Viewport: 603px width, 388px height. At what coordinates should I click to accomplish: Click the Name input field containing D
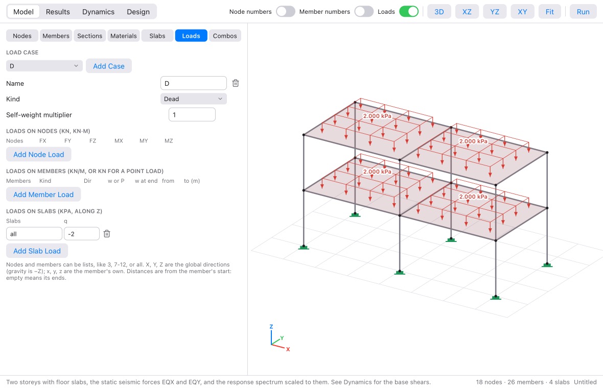[x=194, y=83]
